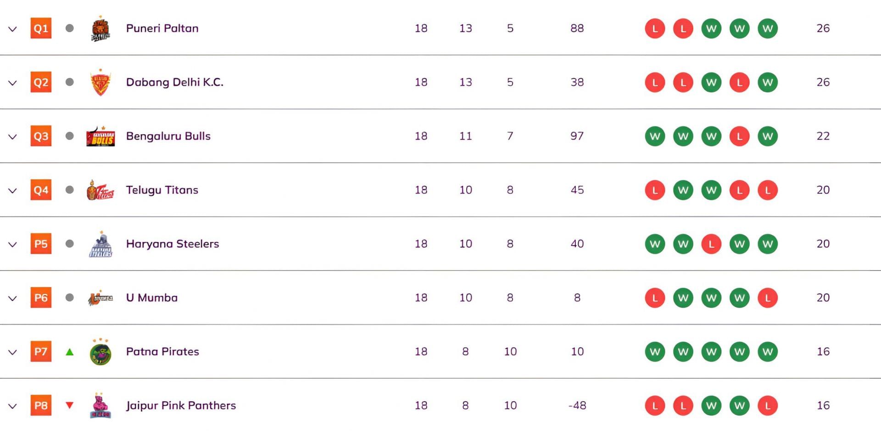Expand the U Mumba row chevron
This screenshot has height=431, width=881.
(x=13, y=298)
